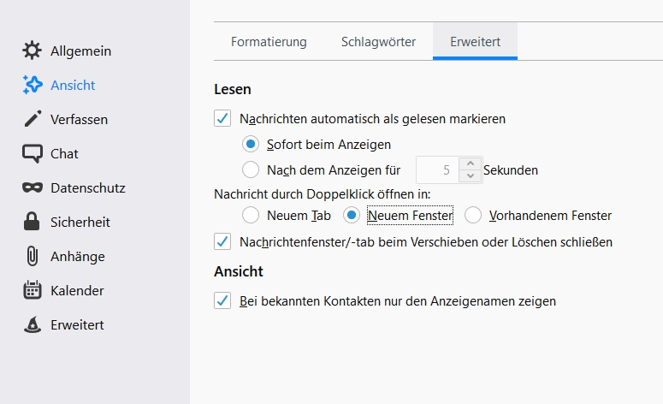Open the Schlagwörter tab
The image size is (663, 404).
coord(378,41)
